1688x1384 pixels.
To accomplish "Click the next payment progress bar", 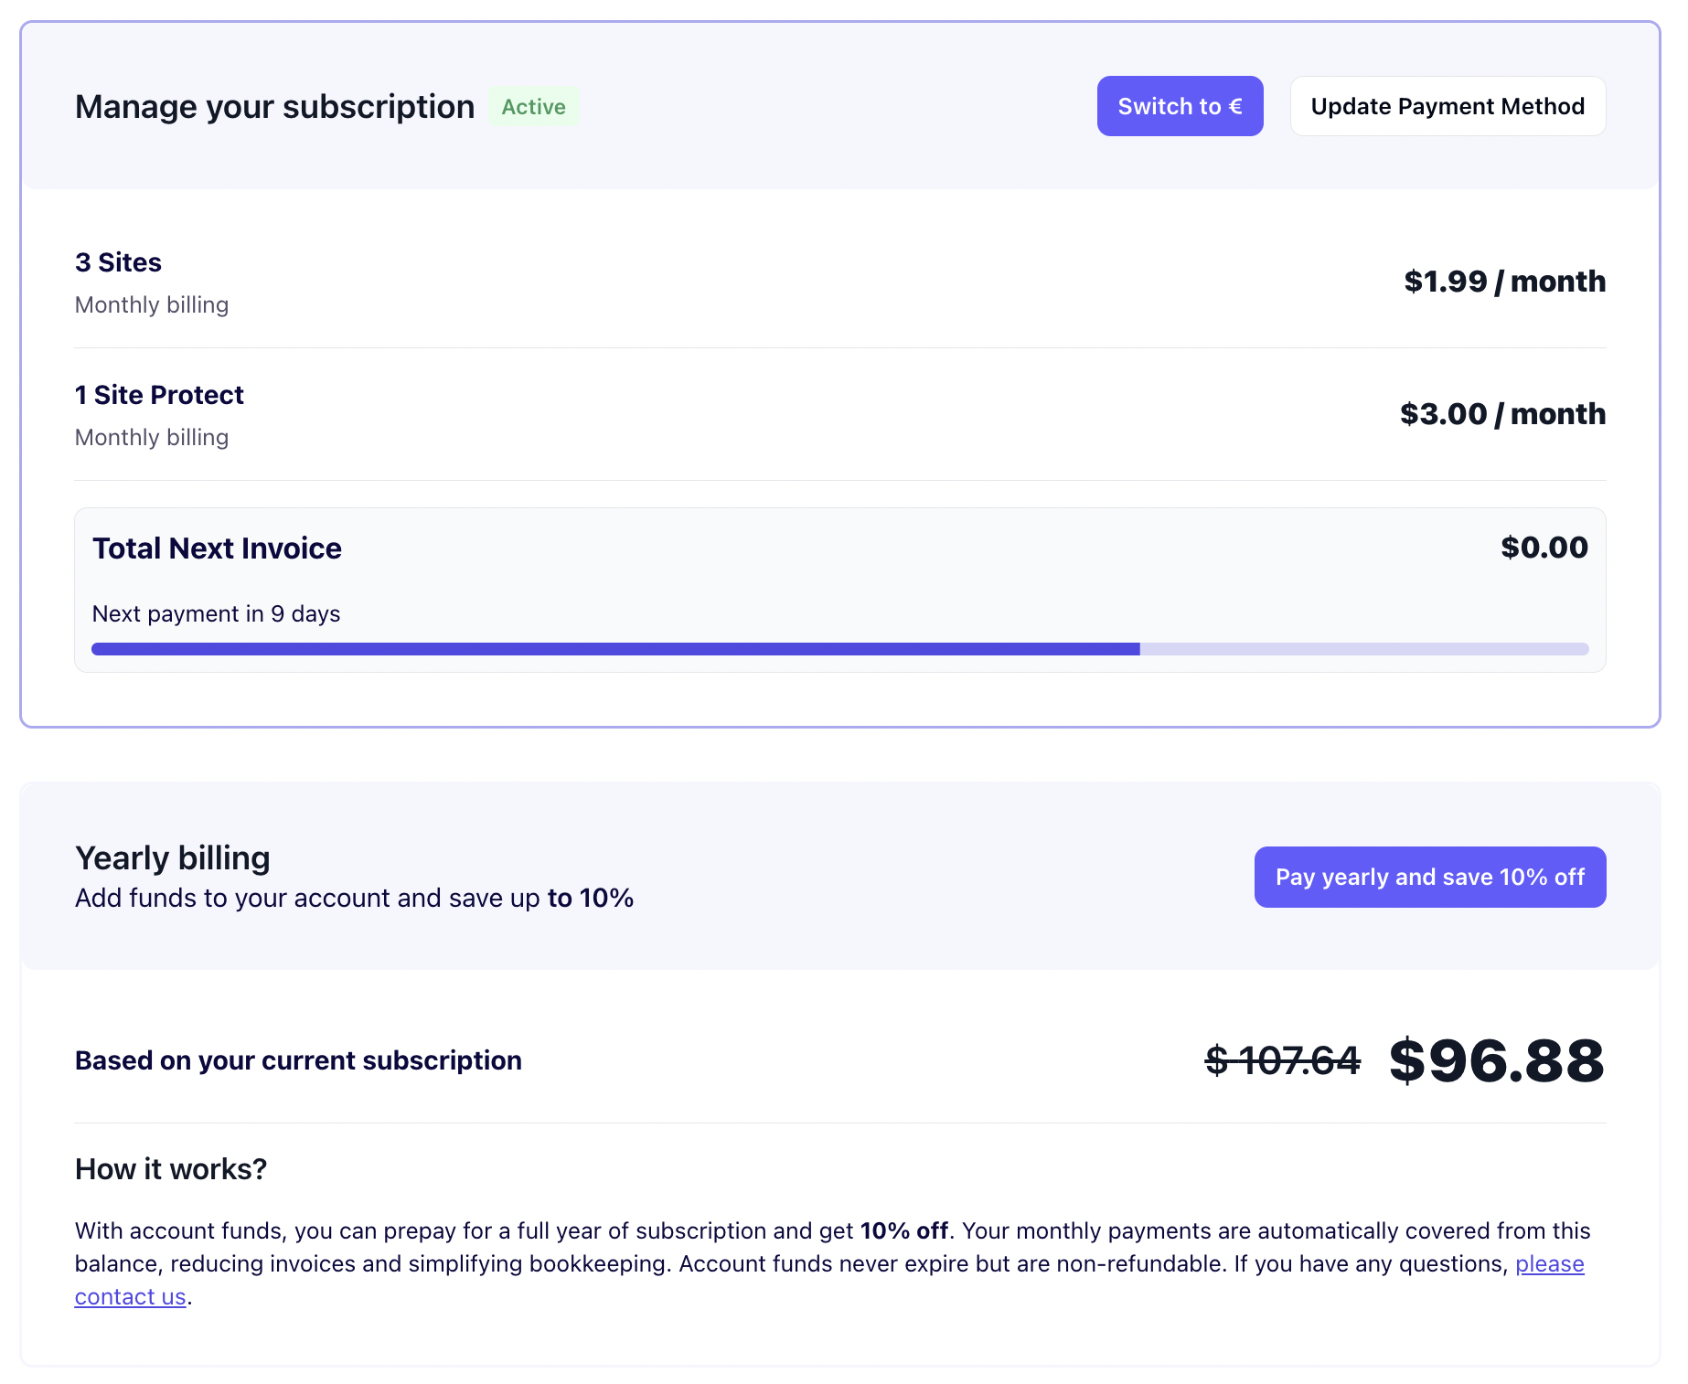I will click(x=839, y=649).
